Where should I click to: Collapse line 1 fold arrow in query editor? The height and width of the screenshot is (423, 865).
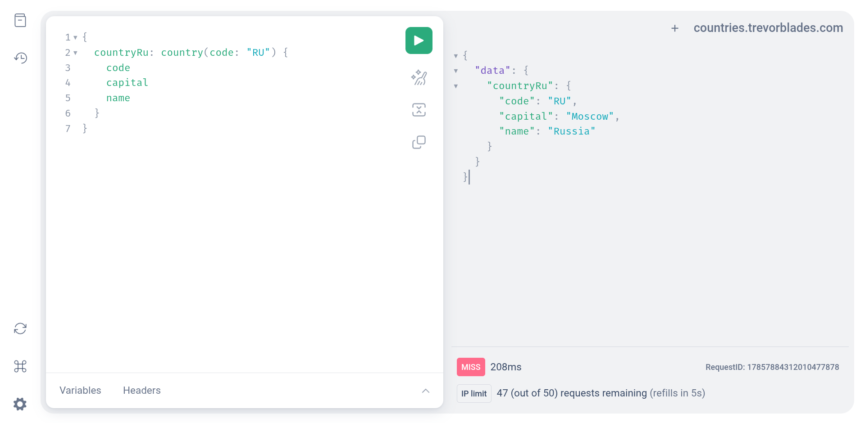[x=75, y=37]
